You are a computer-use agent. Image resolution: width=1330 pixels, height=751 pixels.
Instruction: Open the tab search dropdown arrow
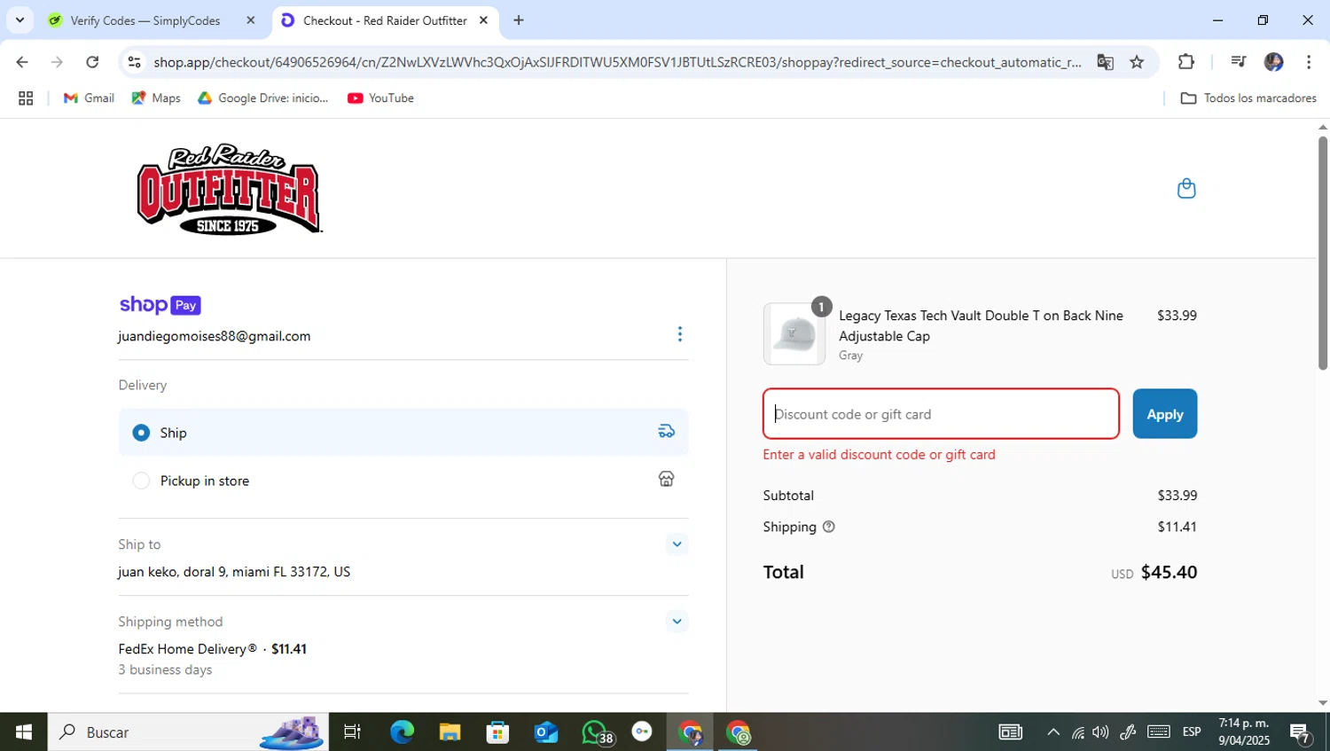coord(20,20)
